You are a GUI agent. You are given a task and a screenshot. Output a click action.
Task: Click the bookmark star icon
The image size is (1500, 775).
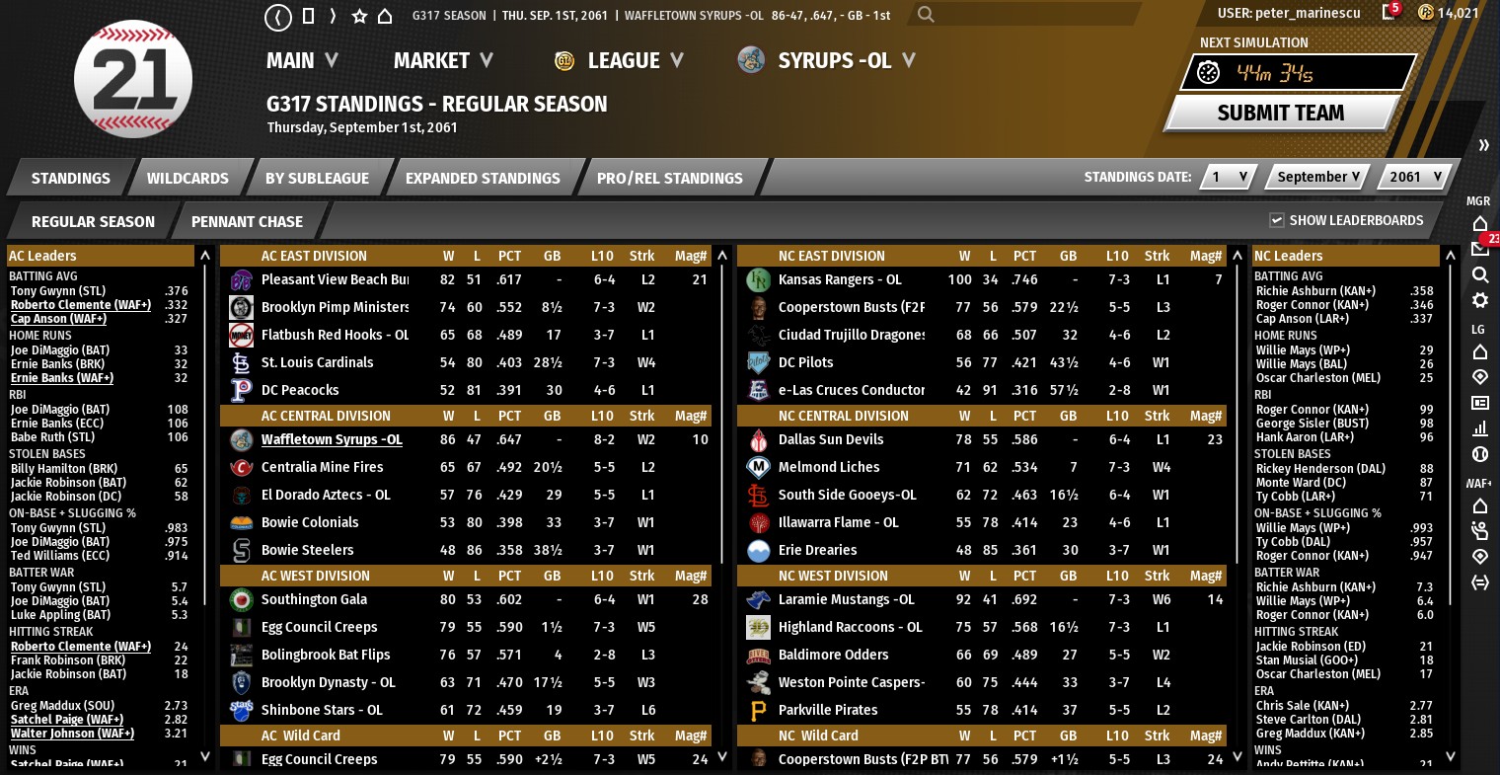pos(359,17)
